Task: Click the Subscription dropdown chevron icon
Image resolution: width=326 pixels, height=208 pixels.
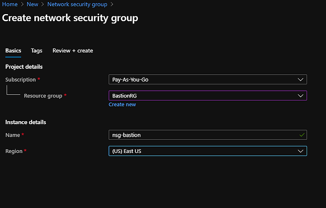Action: (300, 80)
